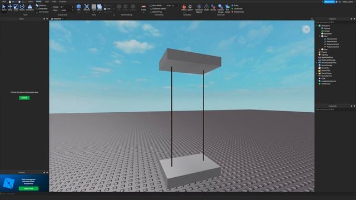Image resolution: width=356 pixels, height=200 pixels.
Task: Click the Spawn gear icon
Action: (x=190, y=7)
